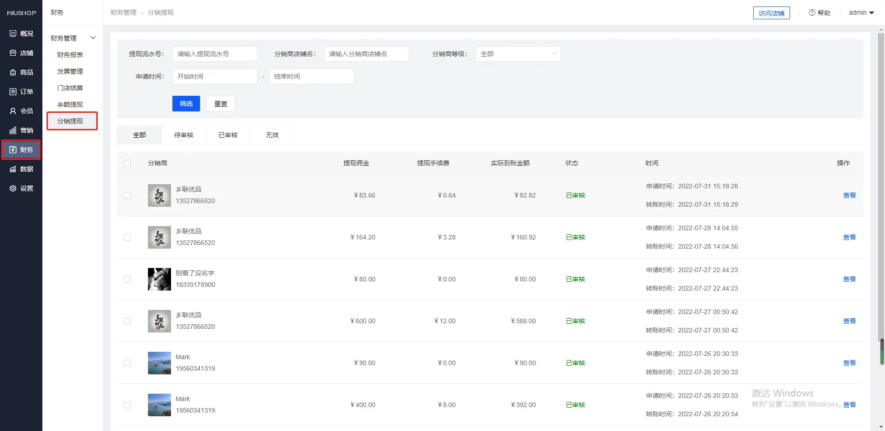Click the 提现流水号 input field

click(x=215, y=54)
